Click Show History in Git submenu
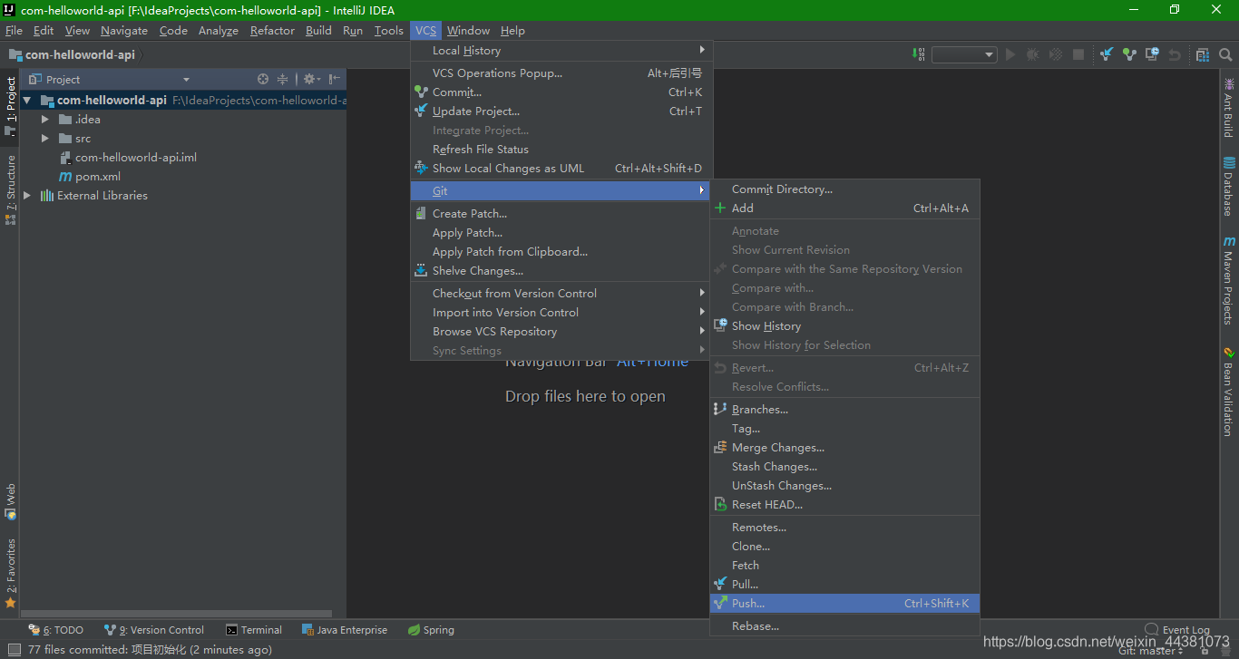Image resolution: width=1239 pixels, height=659 pixels. (x=844, y=326)
